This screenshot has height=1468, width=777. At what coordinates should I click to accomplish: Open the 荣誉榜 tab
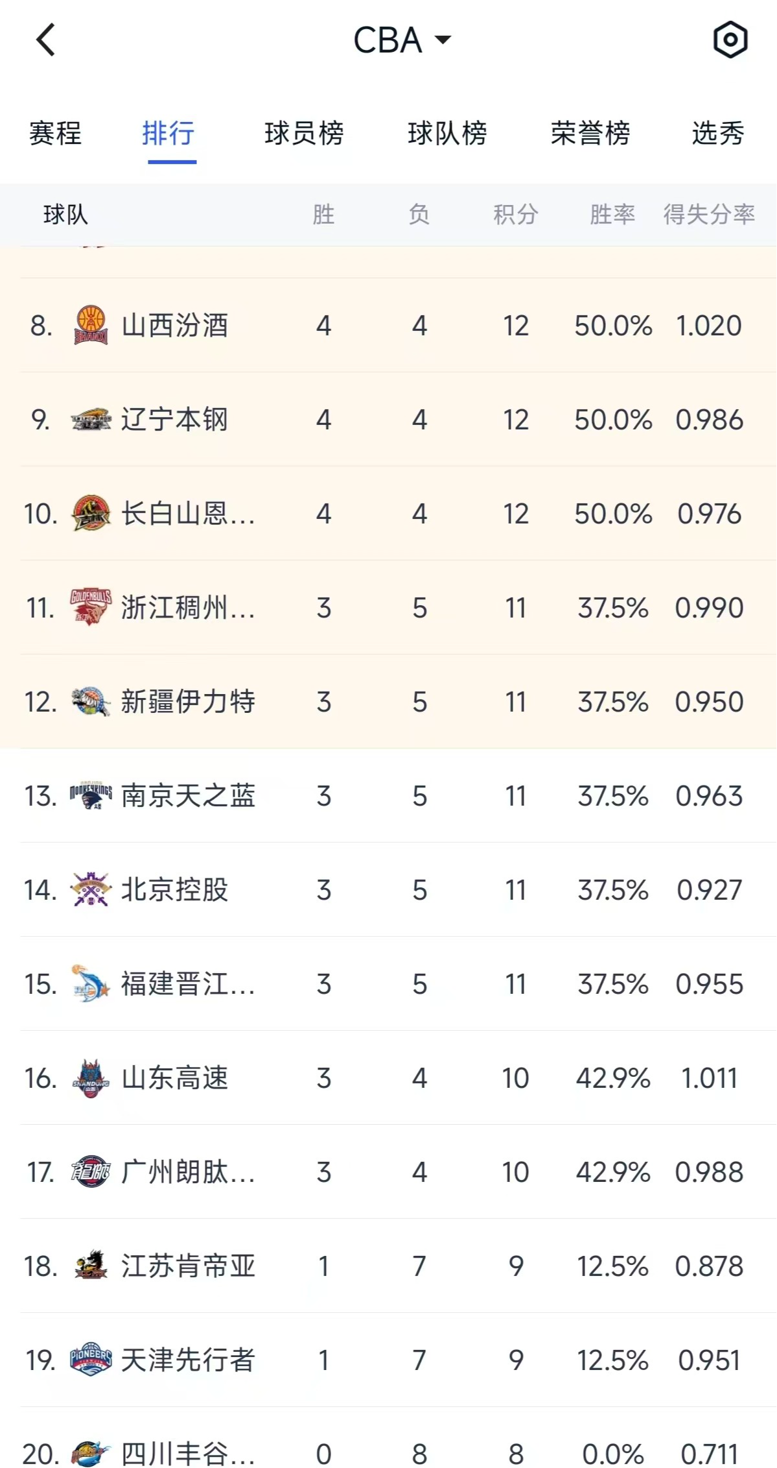click(x=590, y=134)
